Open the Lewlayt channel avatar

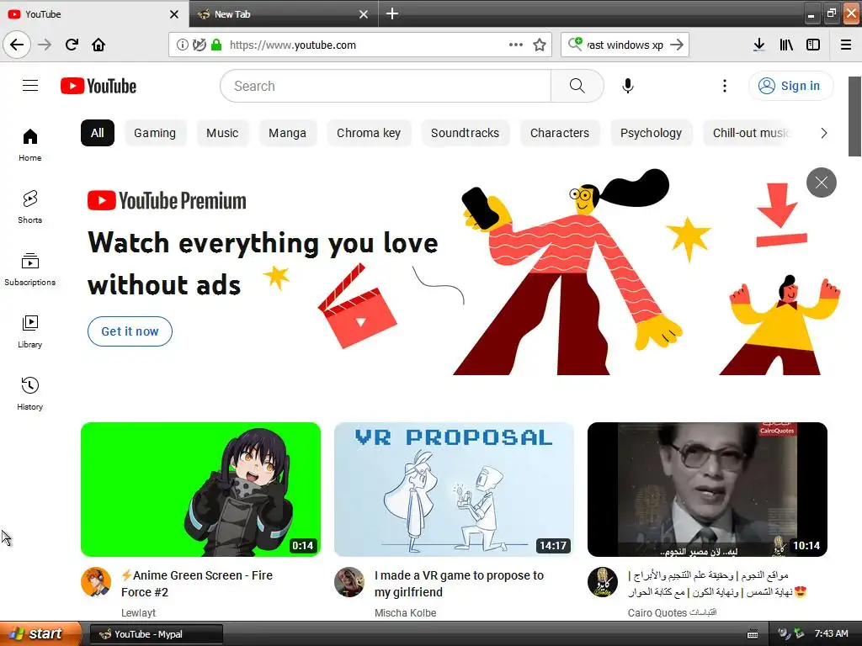tap(96, 582)
